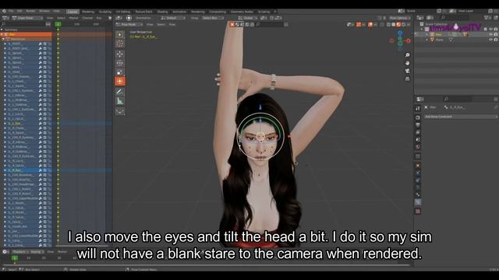The width and height of the screenshot is (499, 280).
Task: Switch viewport shading to rendered
Action: (x=404, y=24)
